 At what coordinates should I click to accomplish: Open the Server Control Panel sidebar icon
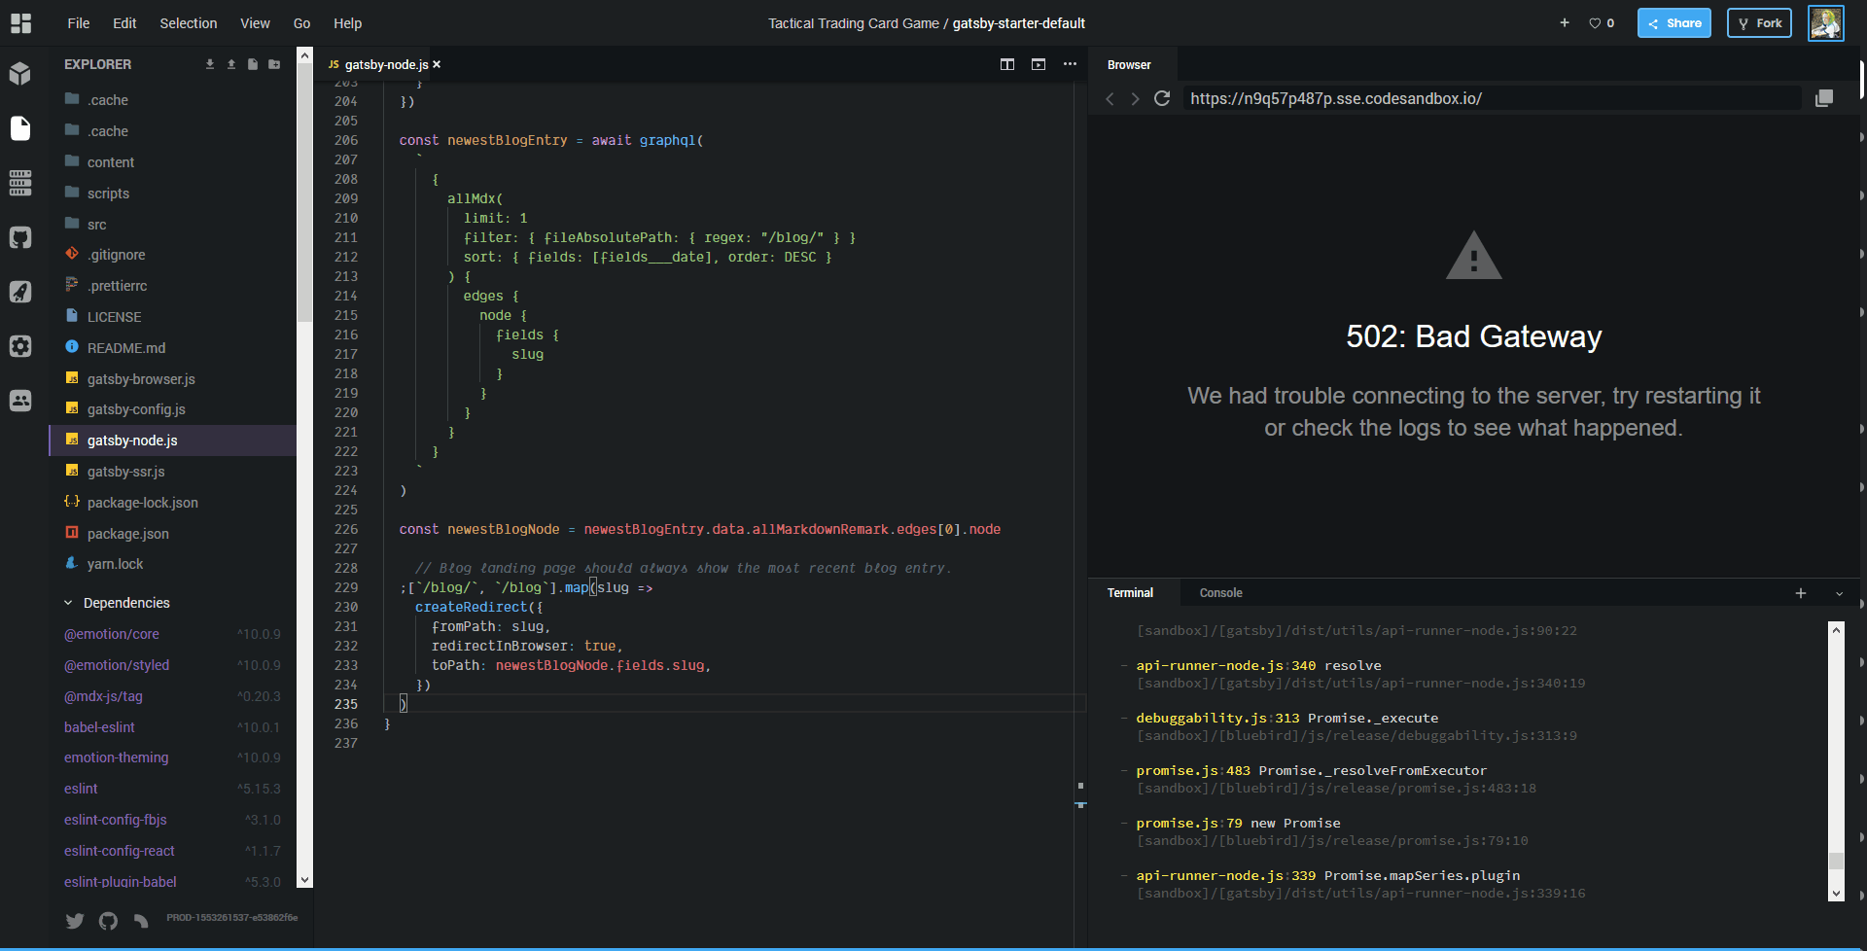pos(21,183)
